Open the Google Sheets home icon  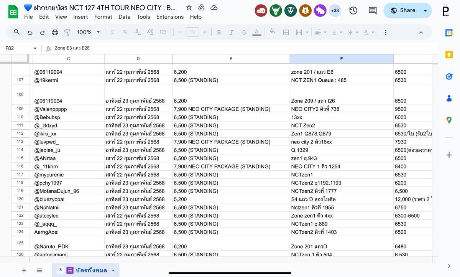[x=13, y=11]
